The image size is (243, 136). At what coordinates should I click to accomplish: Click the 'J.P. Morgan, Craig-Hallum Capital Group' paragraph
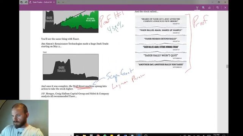coord(75,95)
